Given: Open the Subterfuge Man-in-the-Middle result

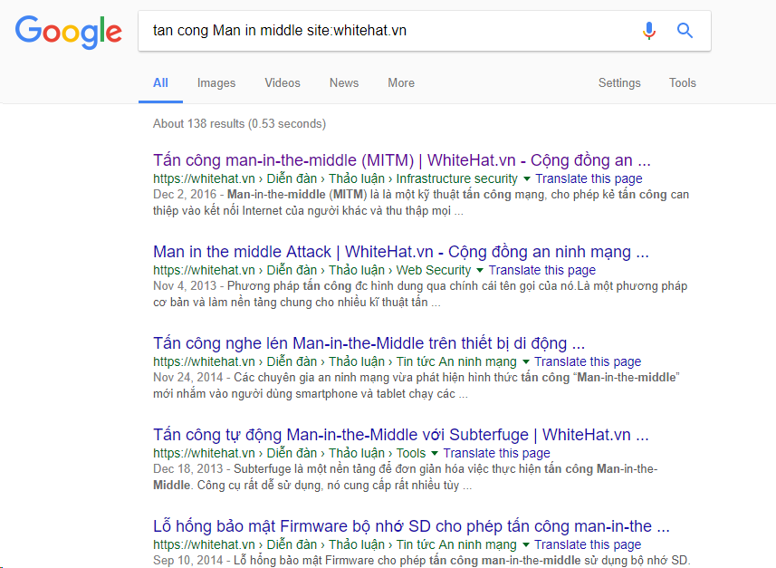Looking at the screenshot, I should coord(401,435).
